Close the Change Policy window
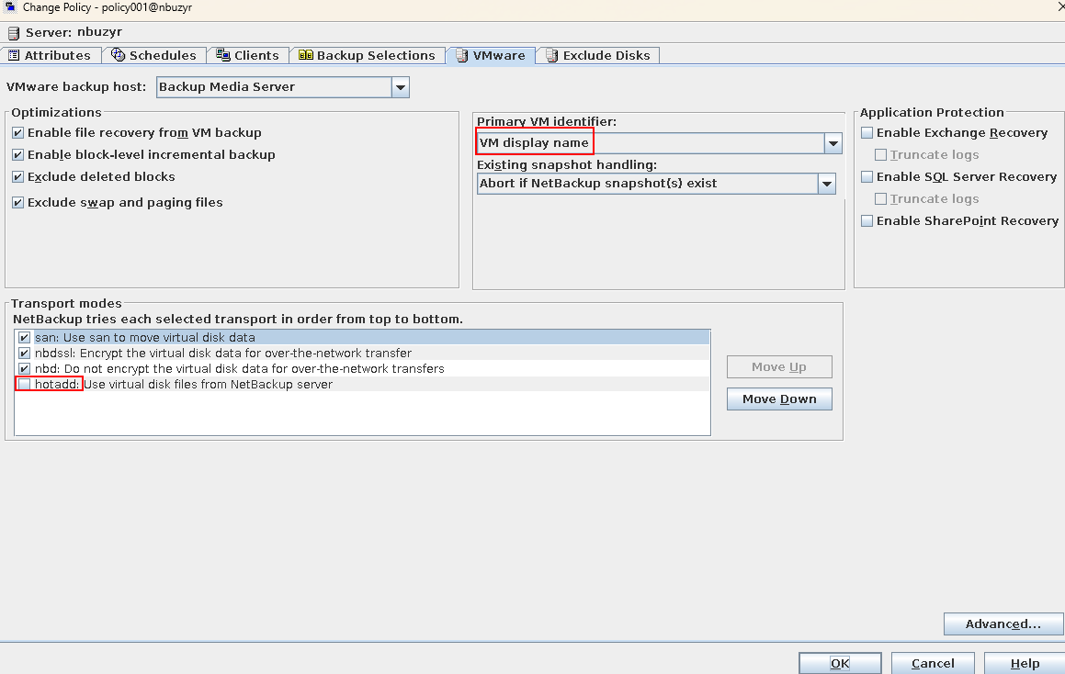1065x674 pixels. 1059,6
